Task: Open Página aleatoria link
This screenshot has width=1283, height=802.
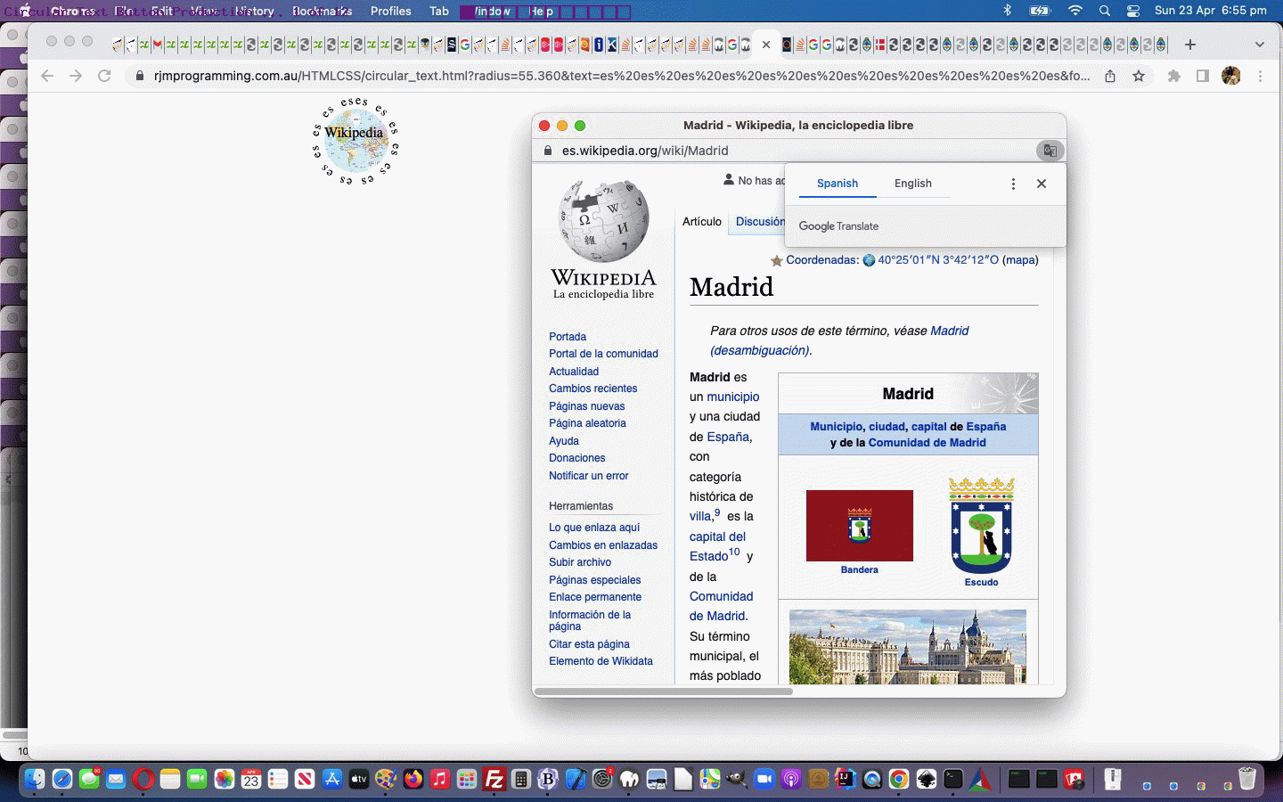Action: [x=587, y=423]
